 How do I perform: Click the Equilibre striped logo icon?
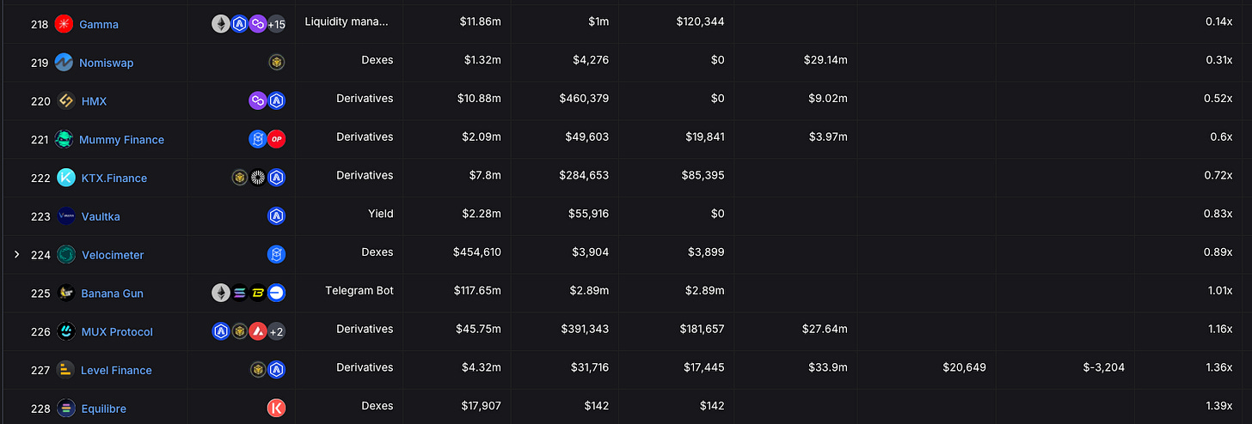click(x=66, y=409)
